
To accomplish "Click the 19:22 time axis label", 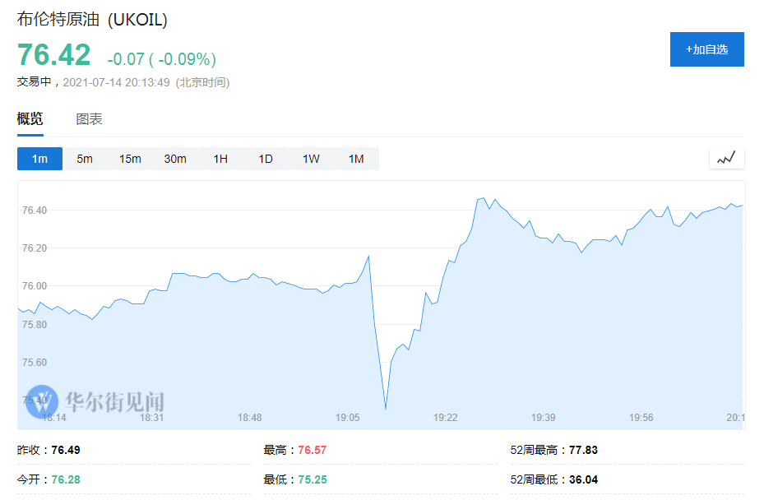I will (x=446, y=418).
